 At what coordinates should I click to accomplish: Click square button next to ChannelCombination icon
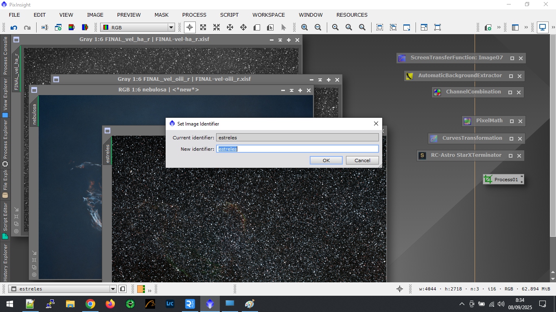tap(510, 92)
